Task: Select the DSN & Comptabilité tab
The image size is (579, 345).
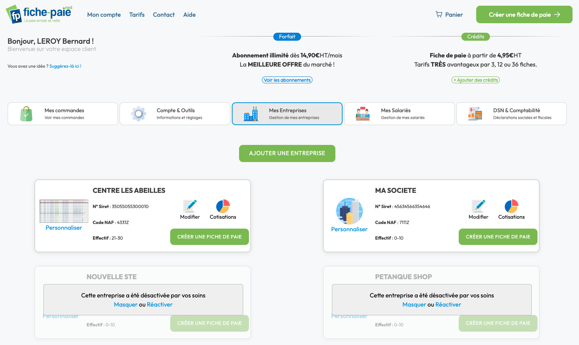Action: [x=512, y=114]
